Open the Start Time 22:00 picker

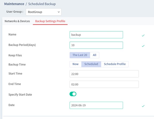(x=104, y=74)
